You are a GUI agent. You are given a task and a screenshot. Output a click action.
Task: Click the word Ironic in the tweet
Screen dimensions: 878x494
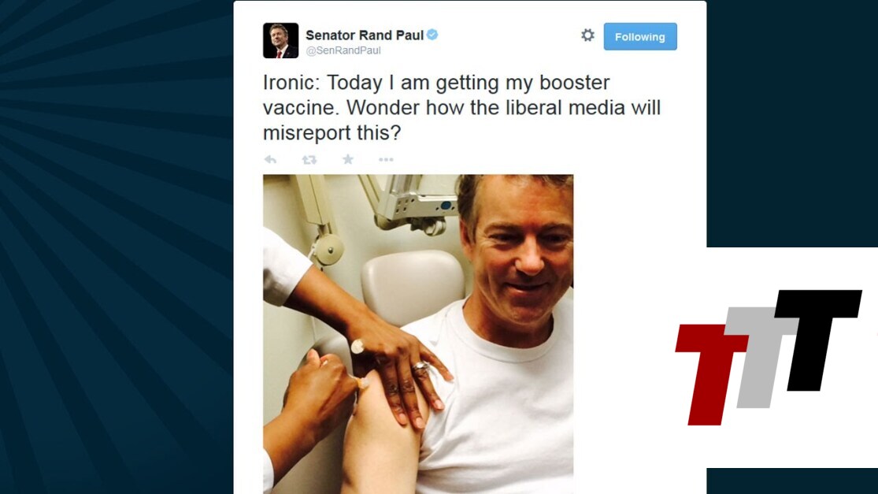[291, 82]
